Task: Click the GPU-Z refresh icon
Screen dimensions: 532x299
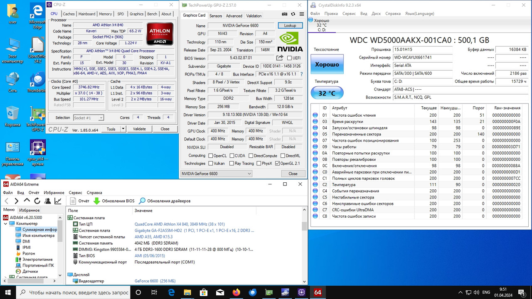Action: (x=293, y=14)
